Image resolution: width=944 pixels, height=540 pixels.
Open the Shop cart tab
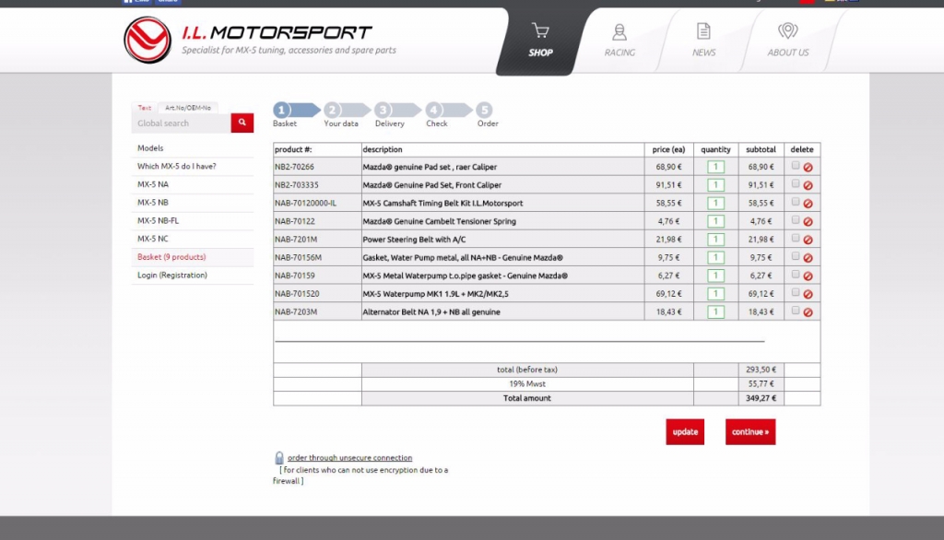[x=540, y=41]
